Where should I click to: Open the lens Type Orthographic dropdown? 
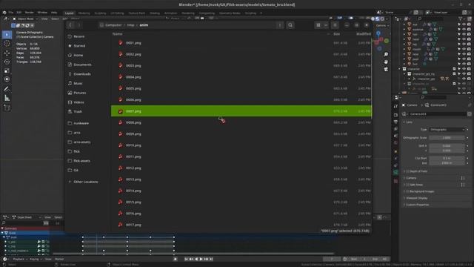point(447,130)
